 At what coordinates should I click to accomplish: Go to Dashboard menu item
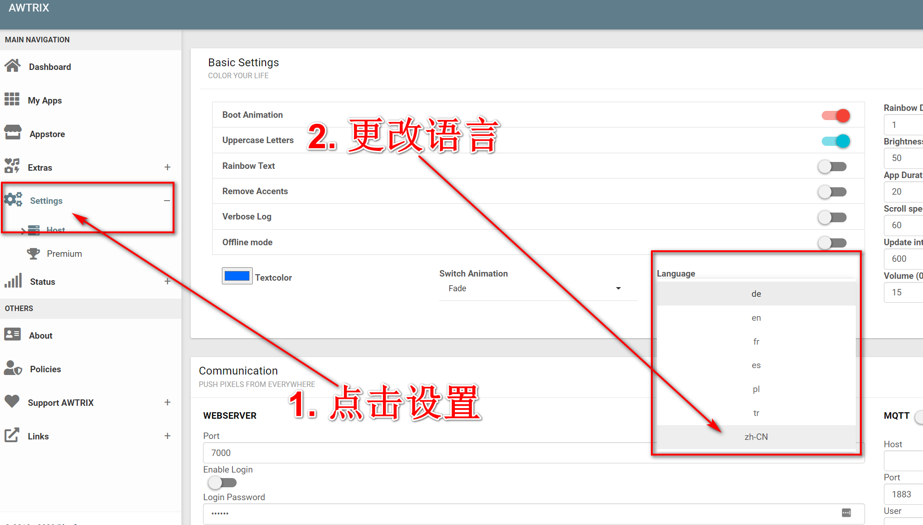(x=50, y=67)
